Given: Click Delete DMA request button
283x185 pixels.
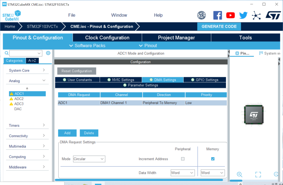Looking at the screenshot, I should pyautogui.click(x=89, y=133).
